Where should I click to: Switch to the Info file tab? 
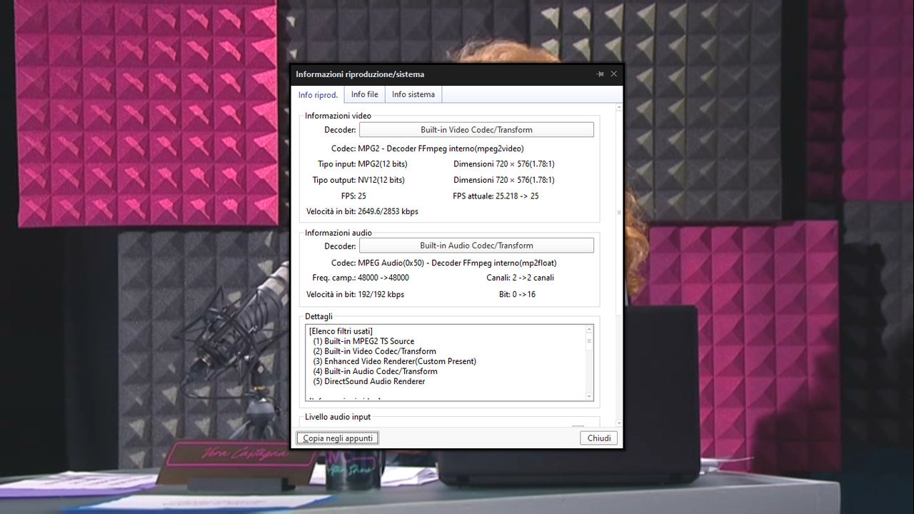click(x=364, y=94)
